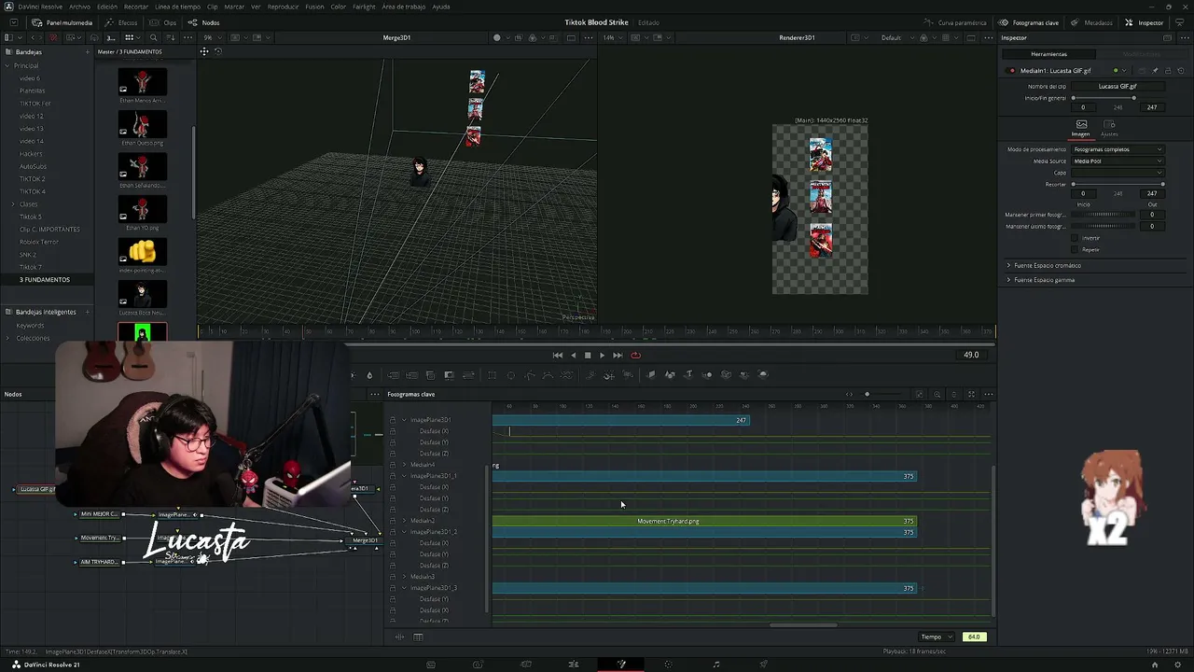This screenshot has width=1194, height=672.
Task: Open the Ayuda menu
Action: coord(441,7)
